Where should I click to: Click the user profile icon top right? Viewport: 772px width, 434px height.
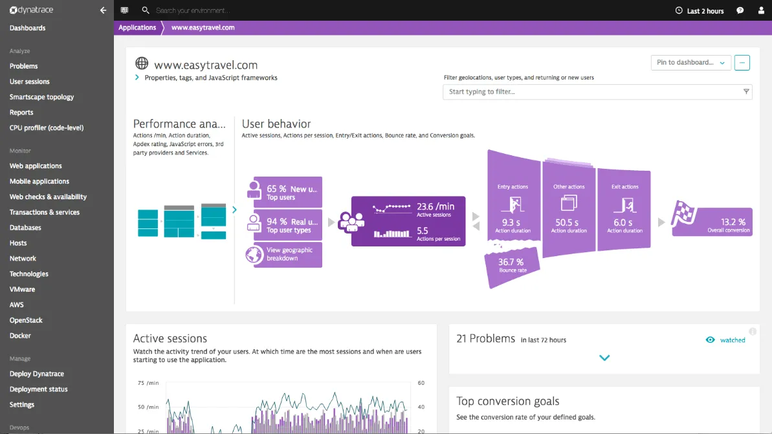(x=761, y=10)
